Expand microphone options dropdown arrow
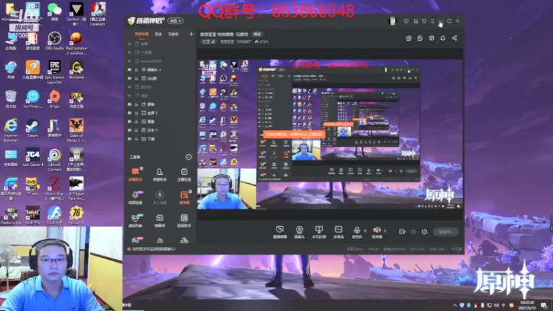This screenshot has height=311, width=553. [365, 231]
